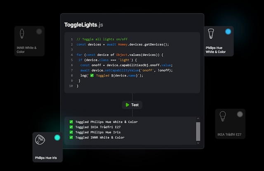264x171 pixels.
Task: Click the output scrollbar up arrow
Action: pos(198,119)
